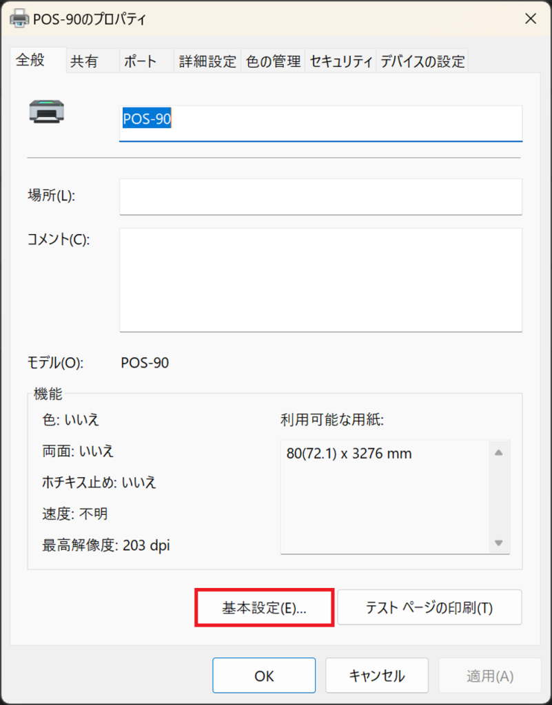Click the large printer icon beside the name field

(47, 112)
